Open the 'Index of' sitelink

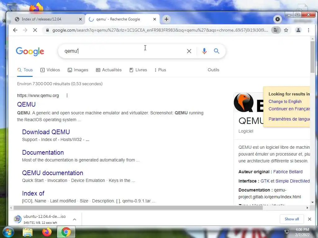[x=33, y=193]
